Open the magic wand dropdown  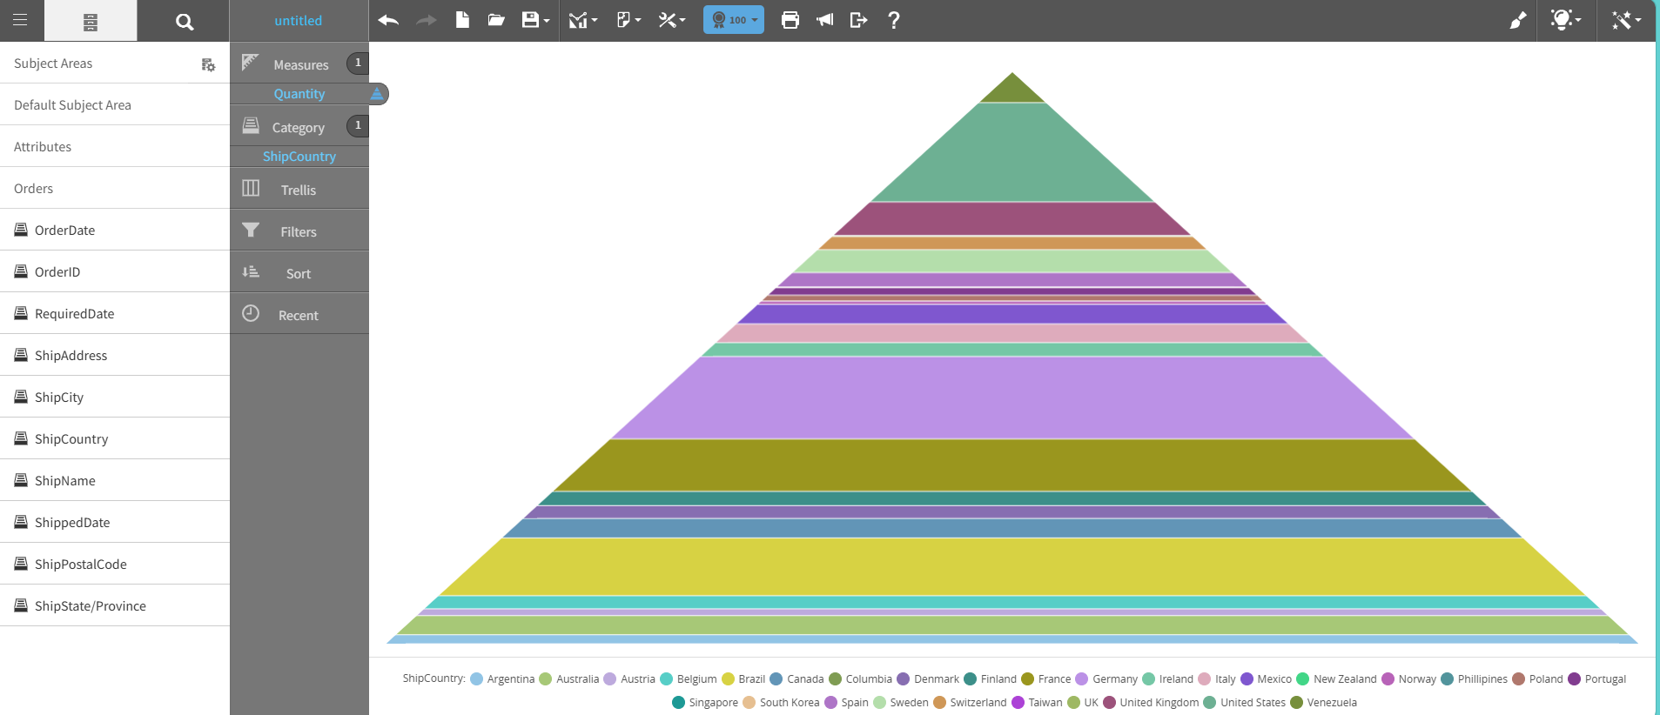coord(1626,20)
